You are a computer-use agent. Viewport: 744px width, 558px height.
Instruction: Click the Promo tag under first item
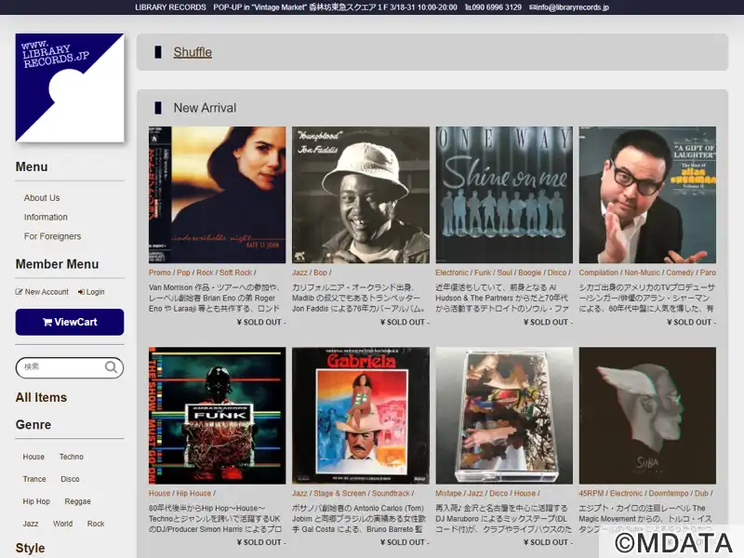coord(159,272)
